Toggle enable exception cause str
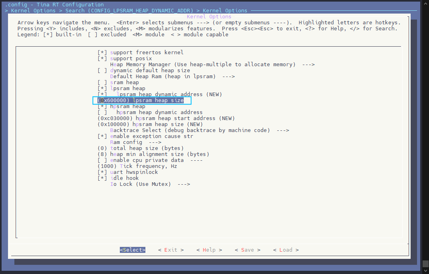Viewport: 429px width, 274px height. pos(102,136)
